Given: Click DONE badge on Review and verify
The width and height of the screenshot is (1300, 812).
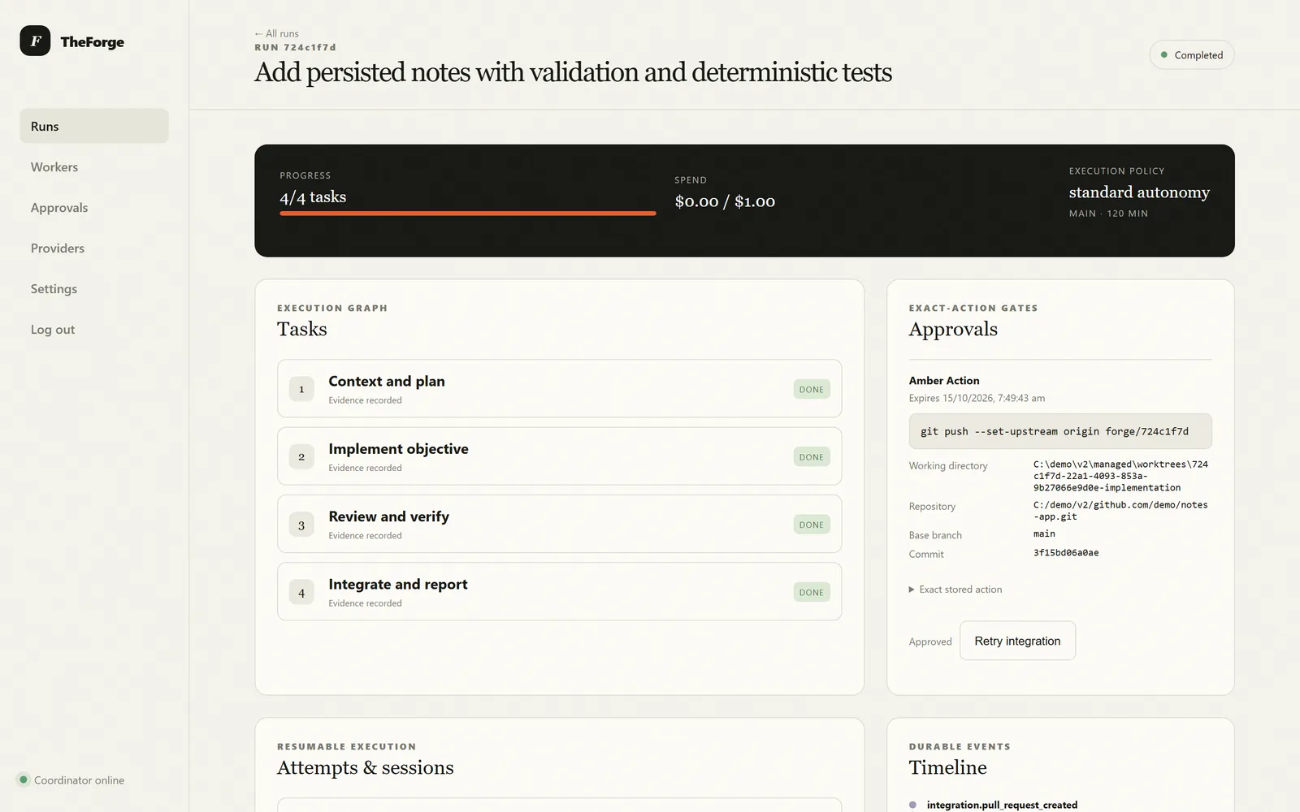Looking at the screenshot, I should [812, 525].
